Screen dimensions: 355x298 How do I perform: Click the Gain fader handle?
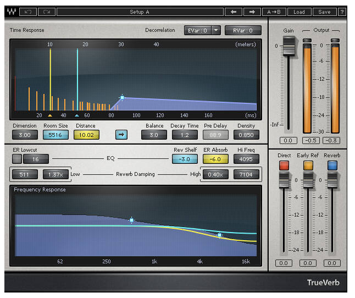tap(289, 46)
